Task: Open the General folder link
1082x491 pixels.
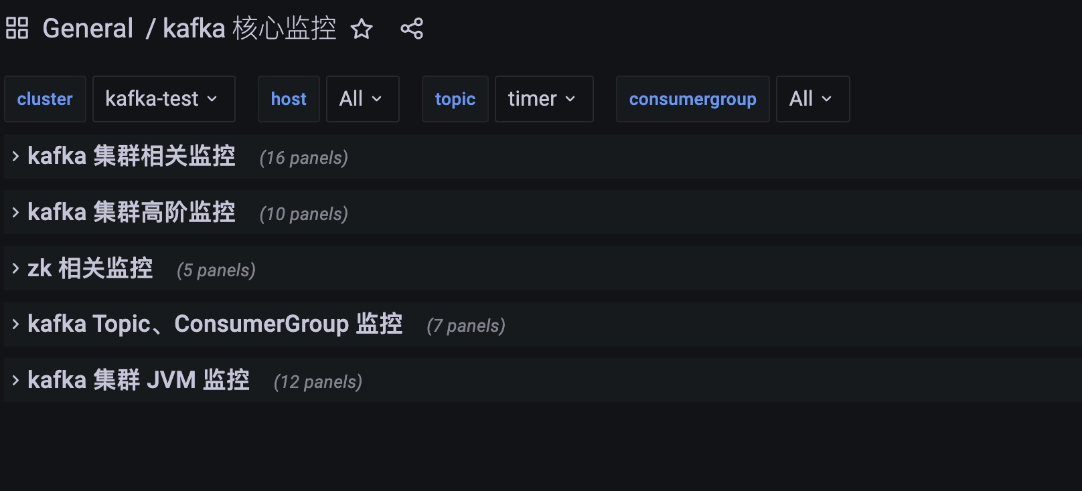Action: click(88, 29)
